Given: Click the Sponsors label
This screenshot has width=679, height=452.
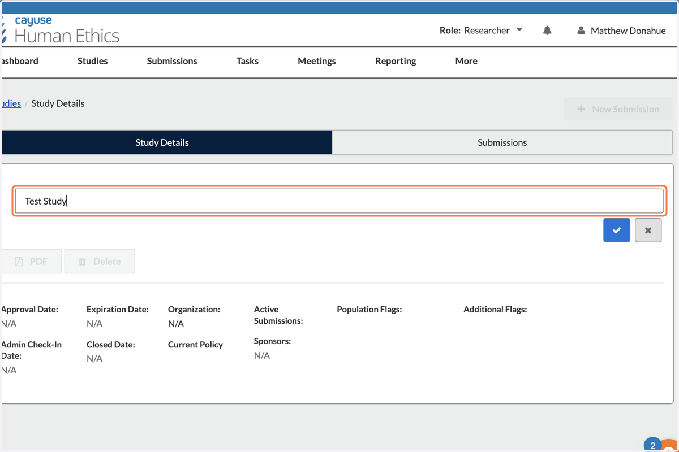Looking at the screenshot, I should point(272,341).
